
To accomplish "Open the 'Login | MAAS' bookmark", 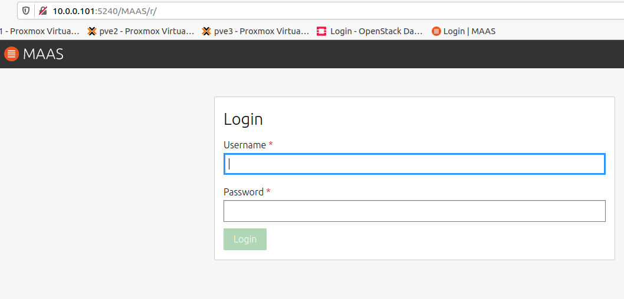I will (x=464, y=31).
